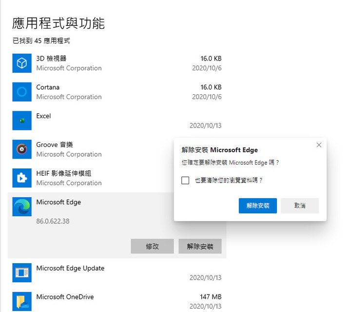Screen dimensions: 351x312
Task: Click the 應用程式與功能 page heading
Action: (x=58, y=23)
